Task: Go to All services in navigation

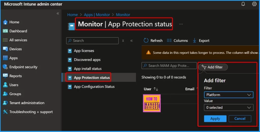Action: [18, 40]
